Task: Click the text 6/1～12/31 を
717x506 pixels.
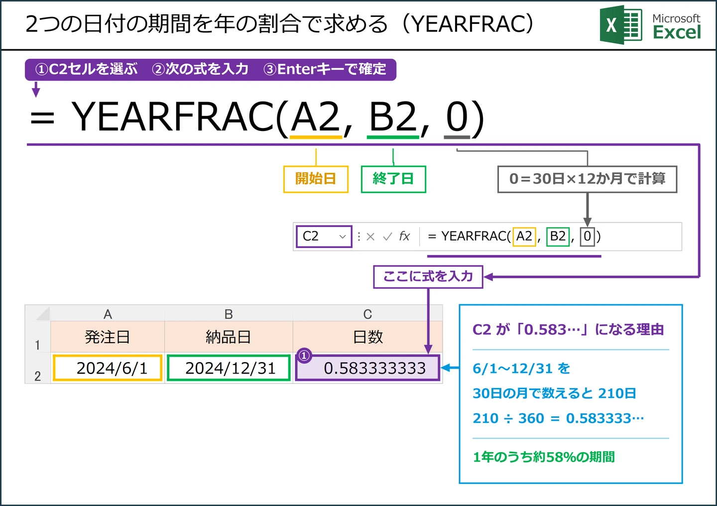Action: pyautogui.click(x=521, y=369)
